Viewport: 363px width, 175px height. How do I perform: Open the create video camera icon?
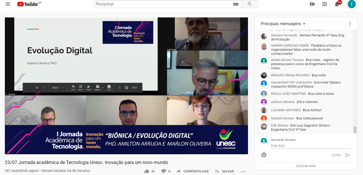[312, 4]
